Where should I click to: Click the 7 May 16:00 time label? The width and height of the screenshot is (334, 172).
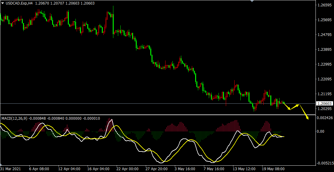(x=214, y=169)
